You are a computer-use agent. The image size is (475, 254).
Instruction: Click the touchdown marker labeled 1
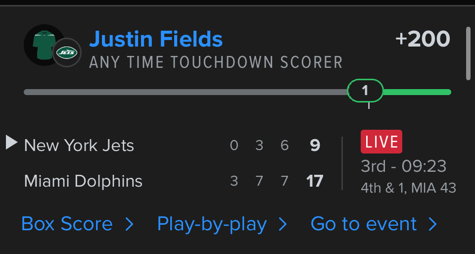coord(365,91)
